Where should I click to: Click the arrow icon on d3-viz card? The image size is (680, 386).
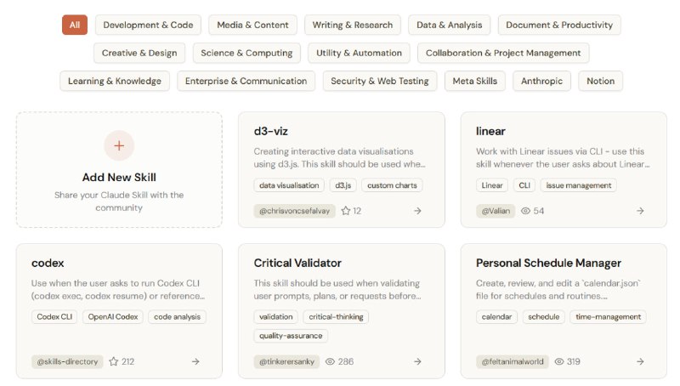coord(417,211)
